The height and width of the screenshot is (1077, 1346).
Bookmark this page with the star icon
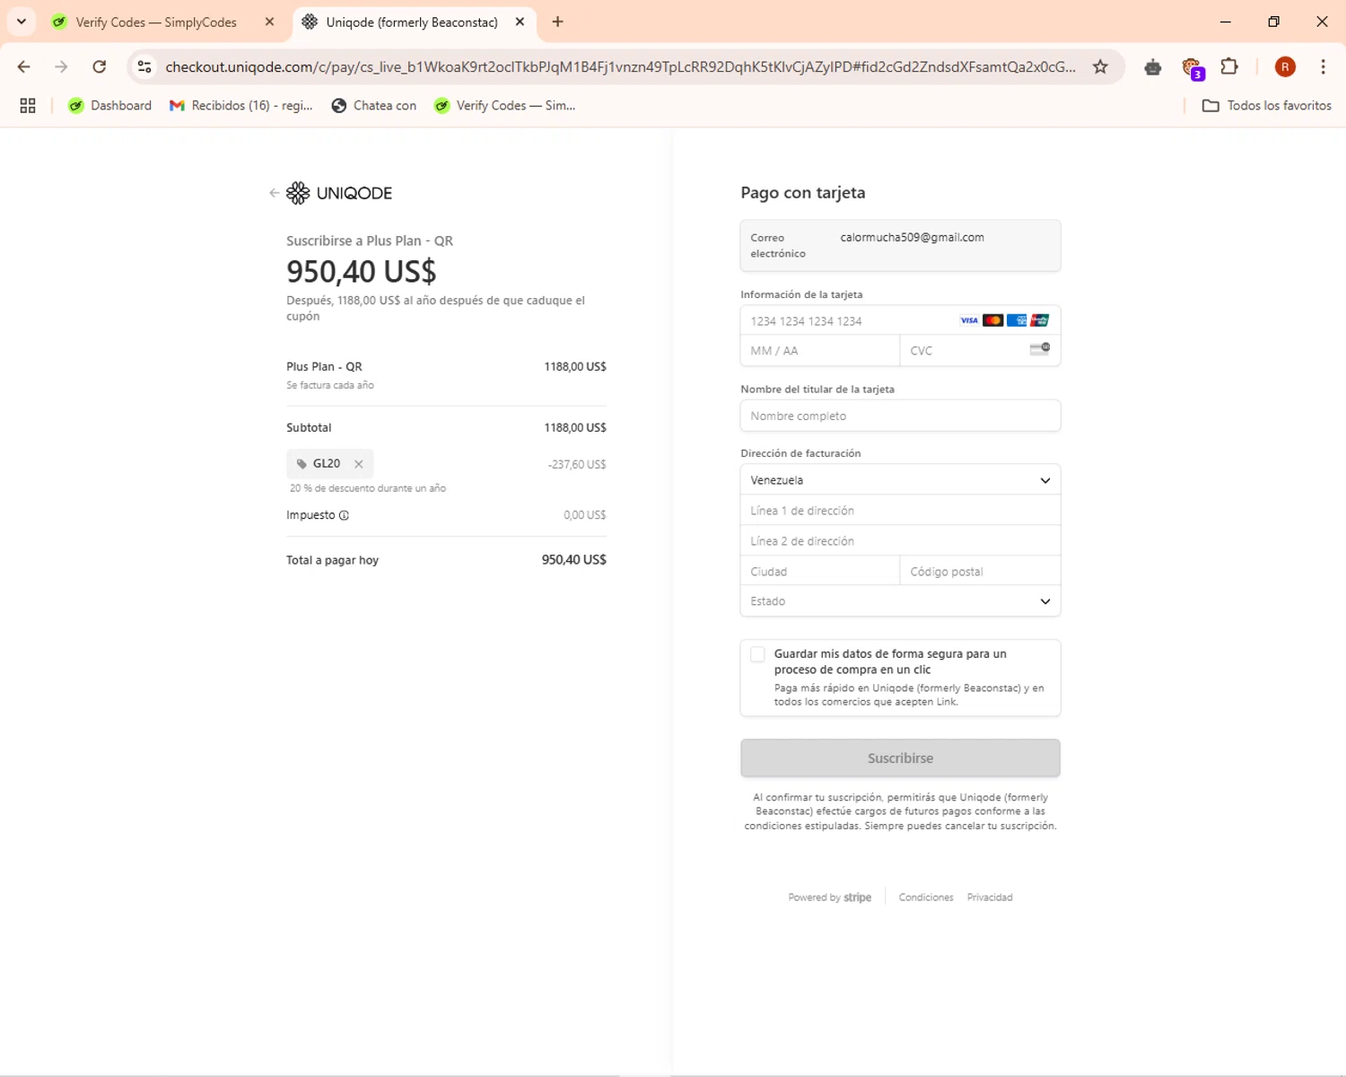pyautogui.click(x=1100, y=67)
